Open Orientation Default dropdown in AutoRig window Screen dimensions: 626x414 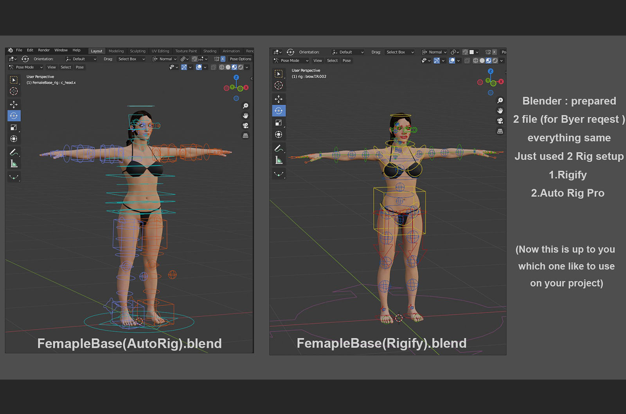click(x=81, y=59)
